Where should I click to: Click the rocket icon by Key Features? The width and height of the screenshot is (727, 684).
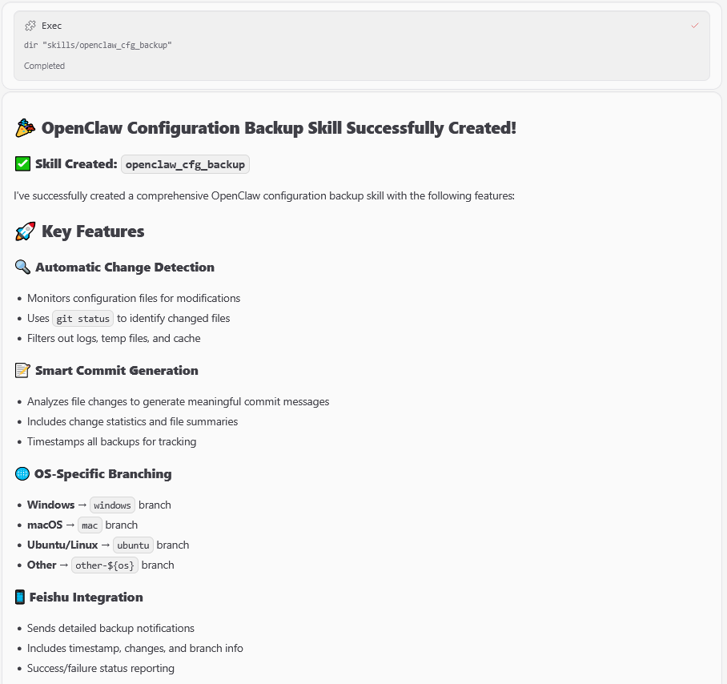coord(25,231)
